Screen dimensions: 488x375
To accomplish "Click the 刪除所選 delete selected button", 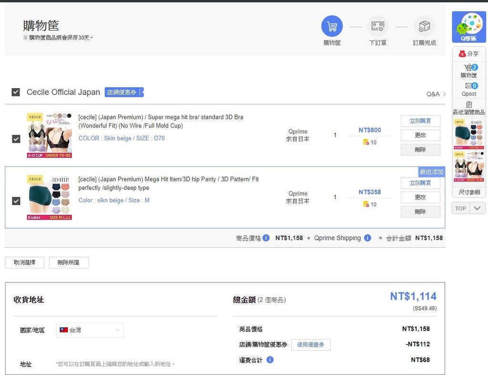I will 69,262.
